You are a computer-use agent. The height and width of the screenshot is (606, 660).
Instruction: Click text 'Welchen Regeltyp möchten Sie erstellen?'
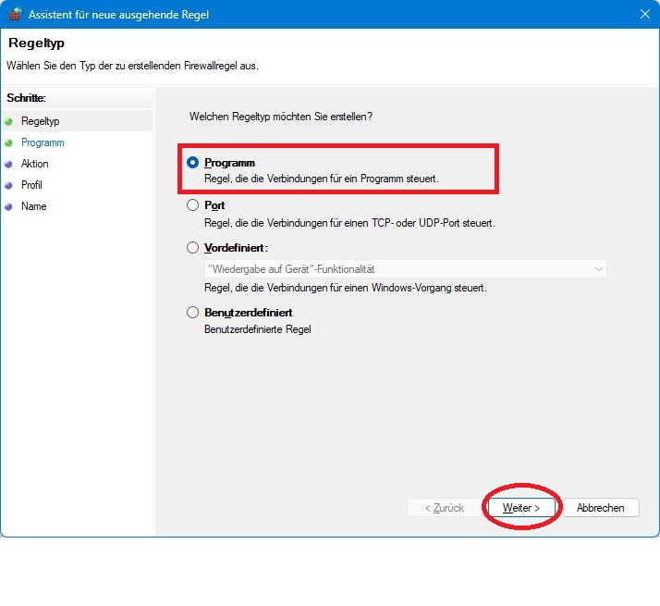(x=281, y=117)
